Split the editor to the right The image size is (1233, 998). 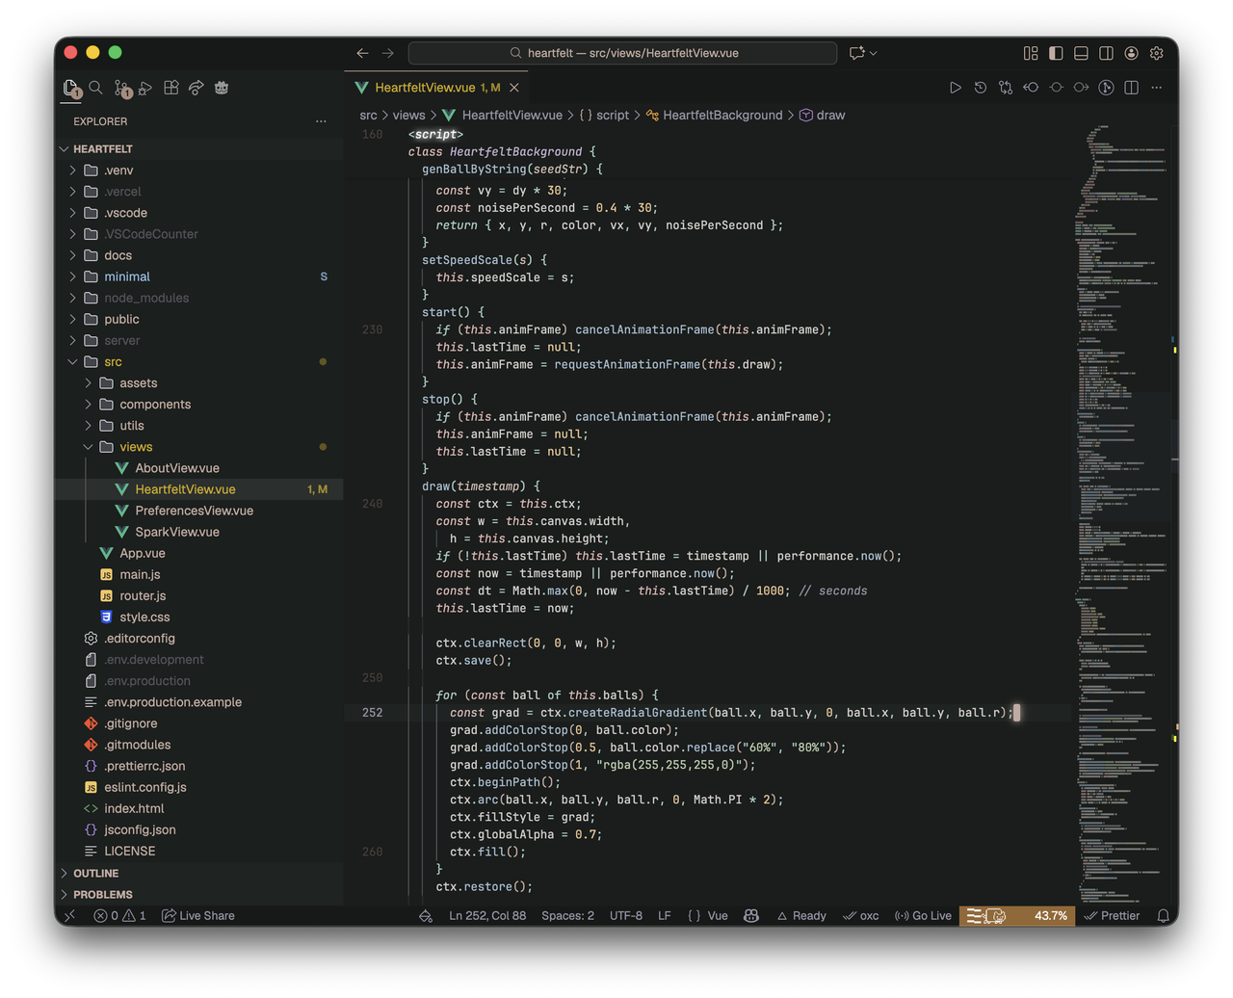(1131, 88)
